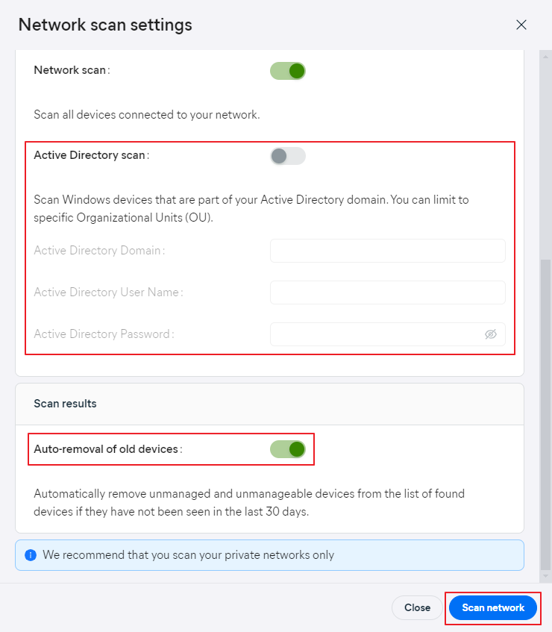
Task: Click the scrollbar down arrow
Action: coord(545,576)
